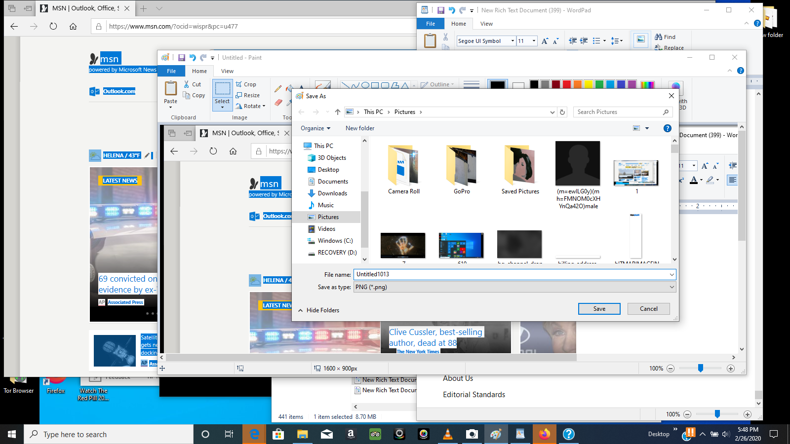
Task: Click the Paint zoom in plus button
Action: click(731, 369)
